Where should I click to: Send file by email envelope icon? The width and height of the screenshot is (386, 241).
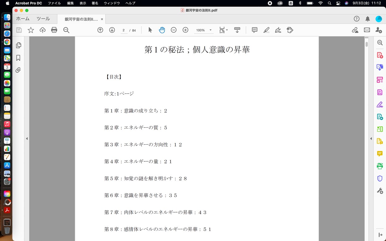[367, 30]
